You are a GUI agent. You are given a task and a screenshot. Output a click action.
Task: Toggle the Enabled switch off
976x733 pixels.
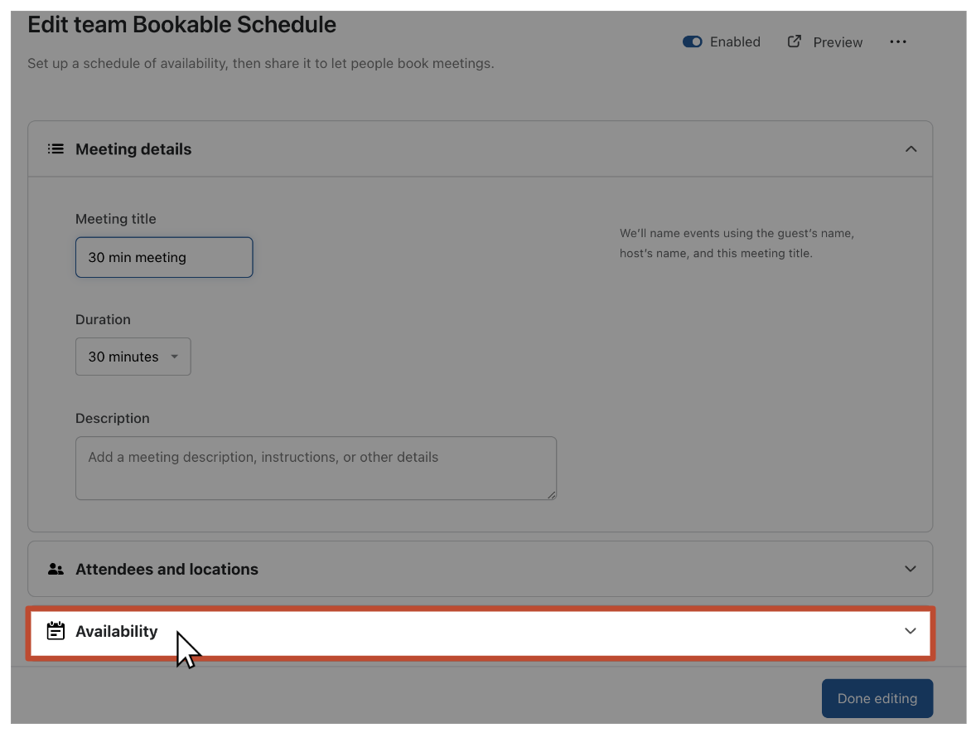pos(692,41)
